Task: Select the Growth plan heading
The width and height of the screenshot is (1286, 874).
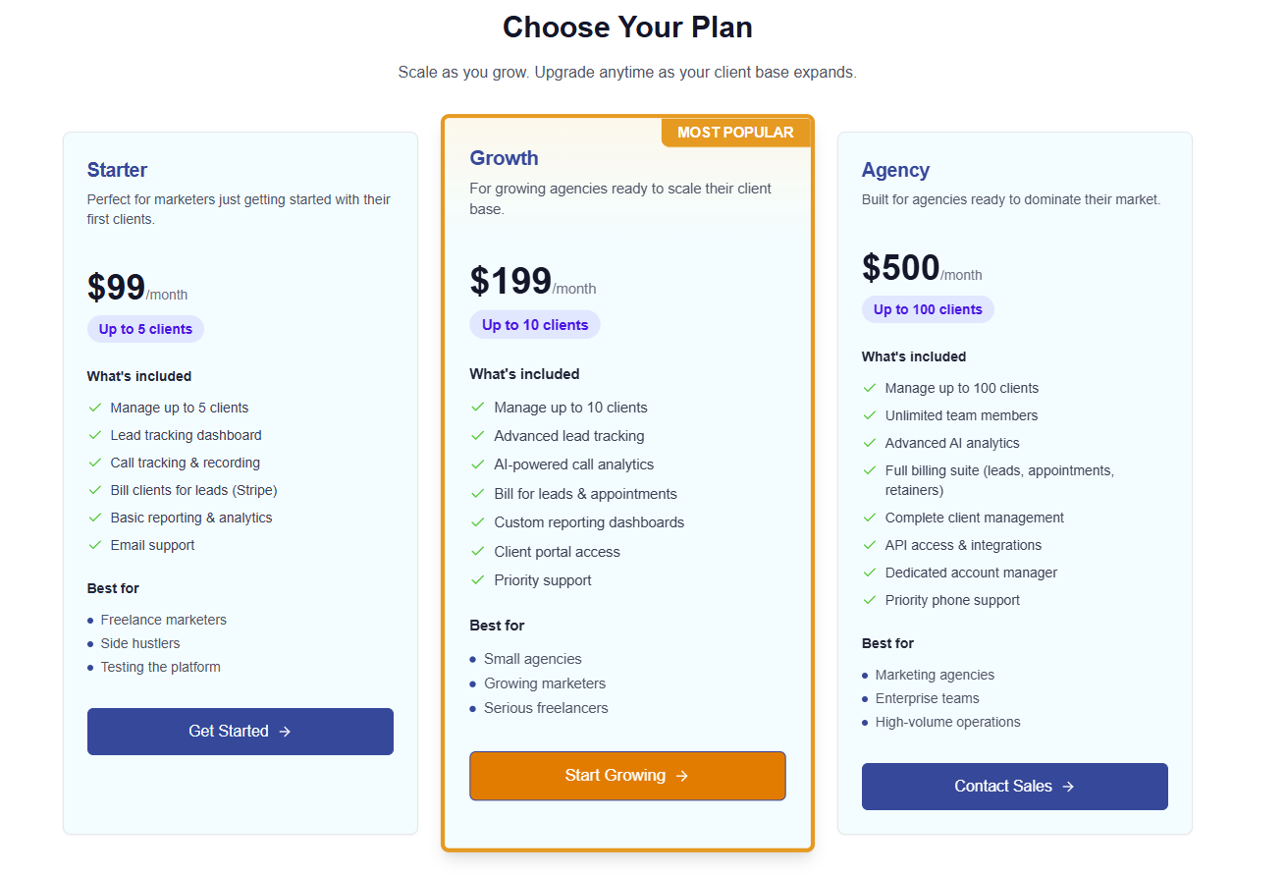Action: pyautogui.click(x=504, y=157)
